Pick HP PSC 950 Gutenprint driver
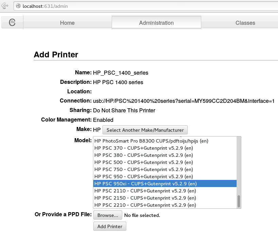Image resolution: width=278 pixels, height=240 pixels. tap(165, 177)
